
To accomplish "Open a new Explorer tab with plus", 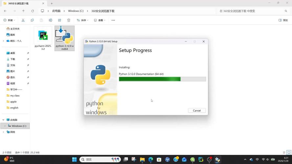I will pos(52,3).
